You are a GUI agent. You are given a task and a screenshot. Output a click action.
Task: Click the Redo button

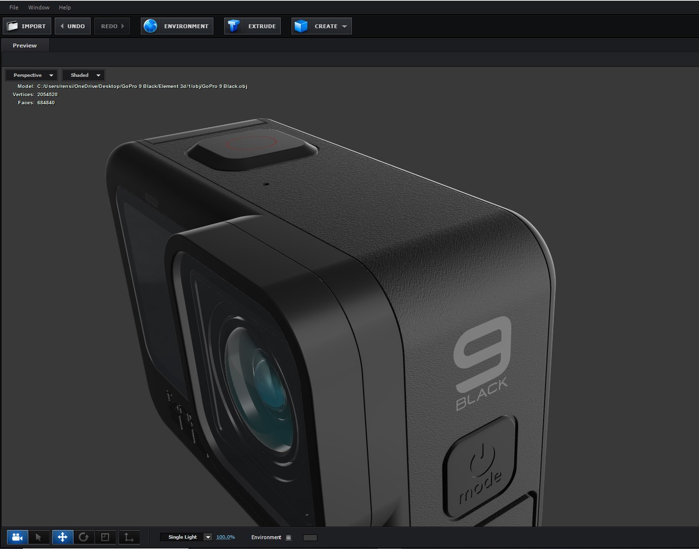pyautogui.click(x=112, y=26)
